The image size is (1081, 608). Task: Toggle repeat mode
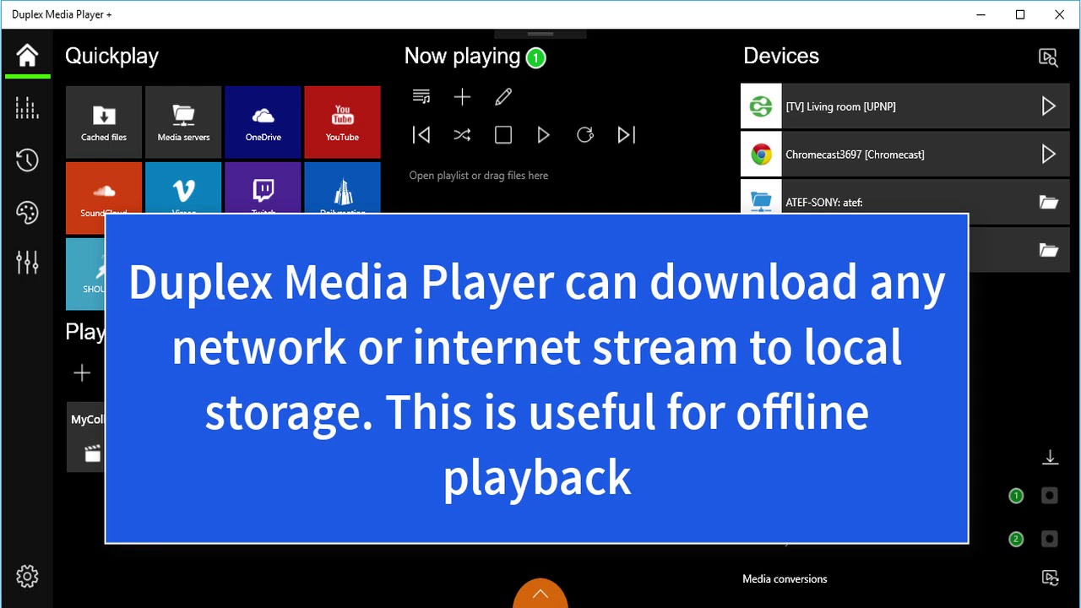[585, 135]
